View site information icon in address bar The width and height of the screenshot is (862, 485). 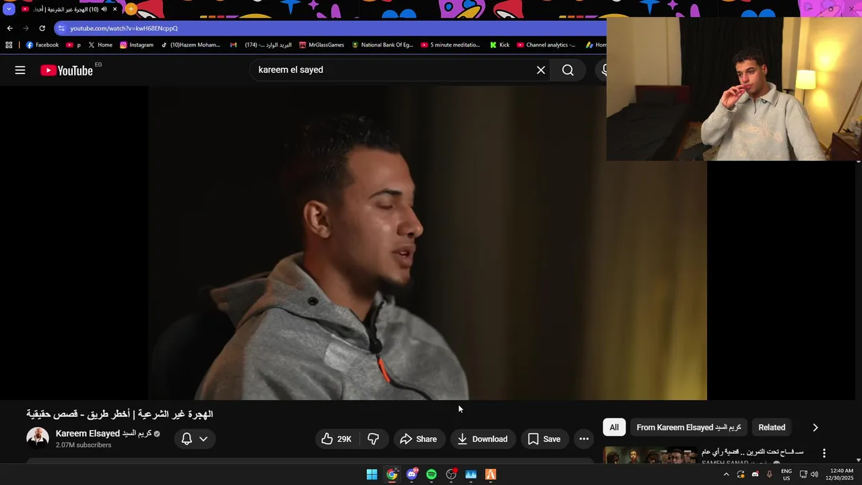click(x=61, y=28)
